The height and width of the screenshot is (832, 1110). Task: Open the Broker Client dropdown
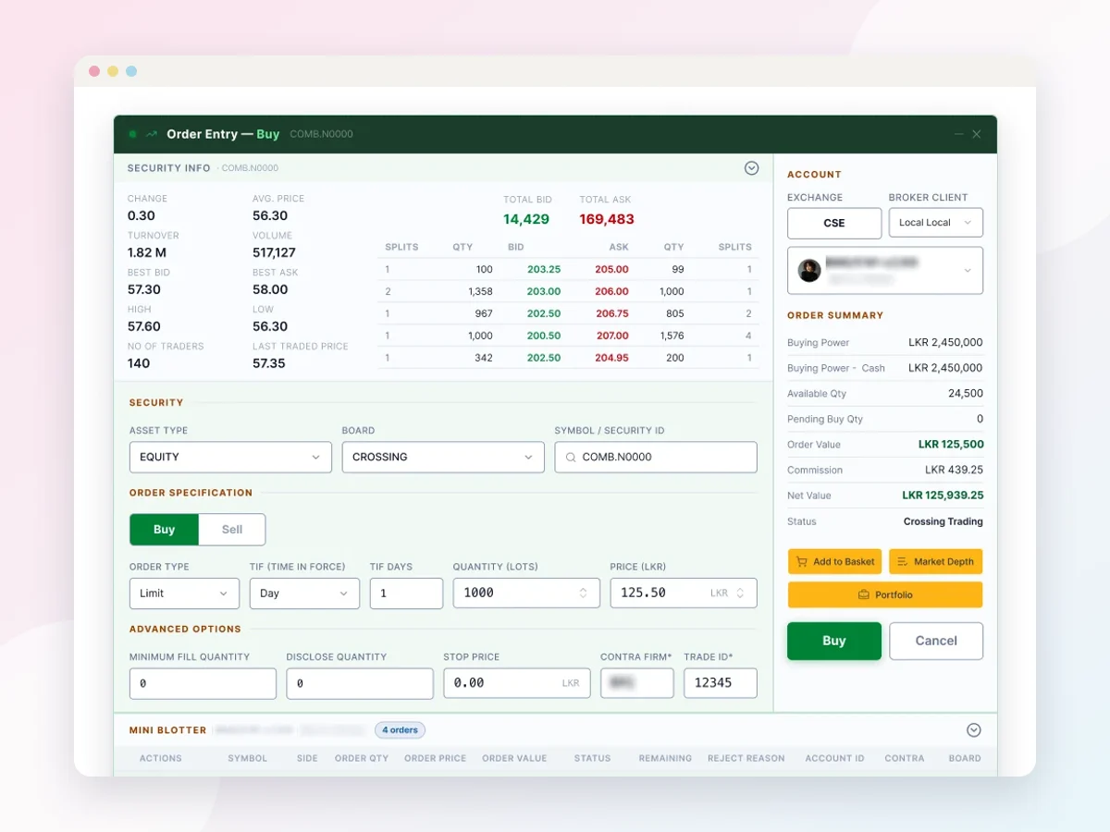pyautogui.click(x=935, y=223)
